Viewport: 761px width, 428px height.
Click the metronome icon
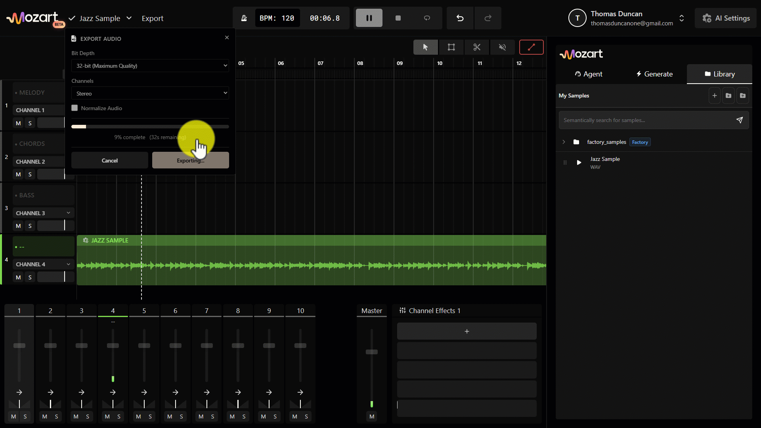(x=244, y=18)
